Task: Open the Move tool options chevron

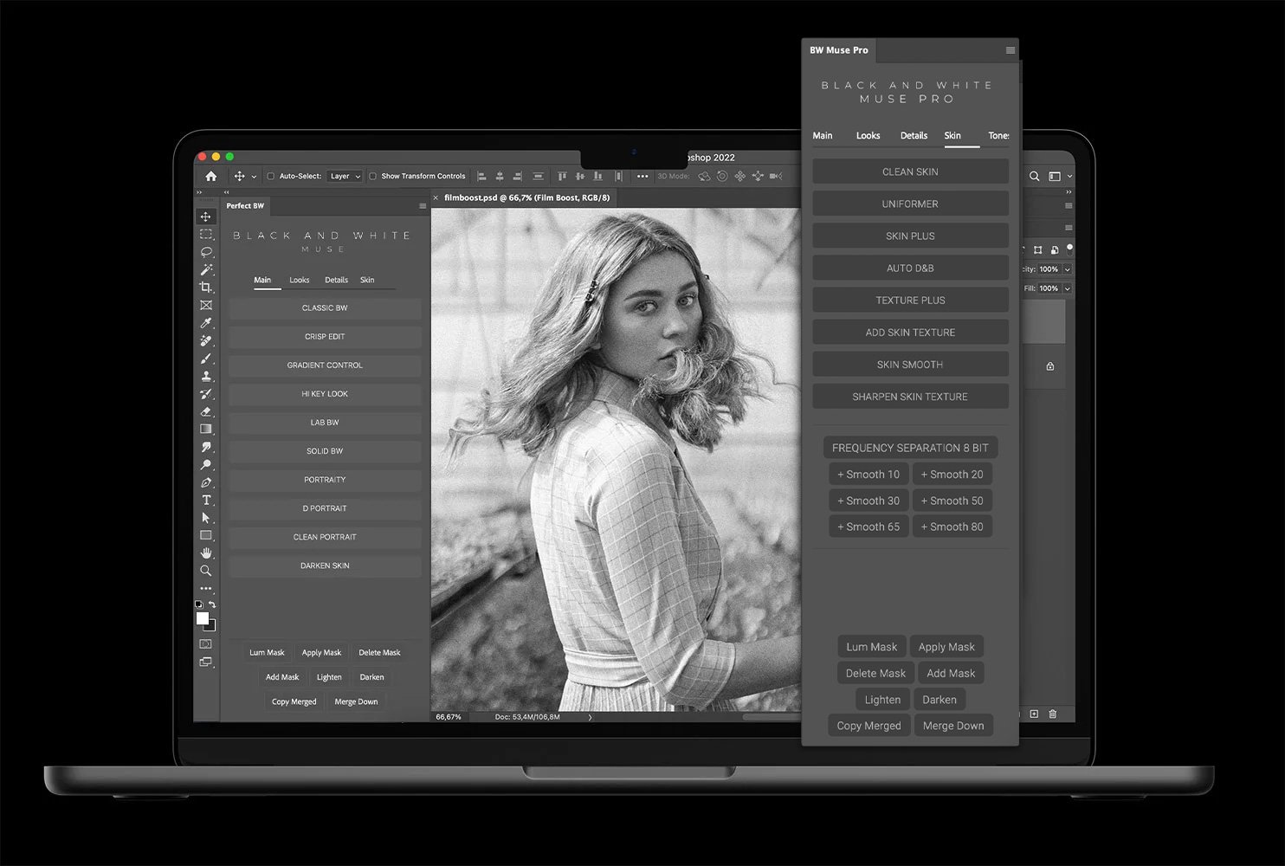Action: click(252, 176)
